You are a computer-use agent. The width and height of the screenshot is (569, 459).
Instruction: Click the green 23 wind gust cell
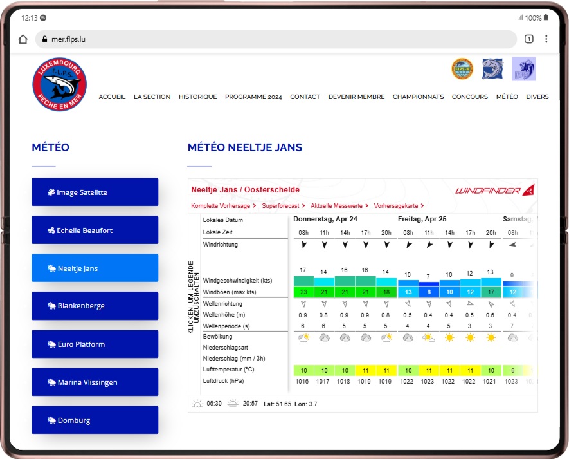pos(303,292)
